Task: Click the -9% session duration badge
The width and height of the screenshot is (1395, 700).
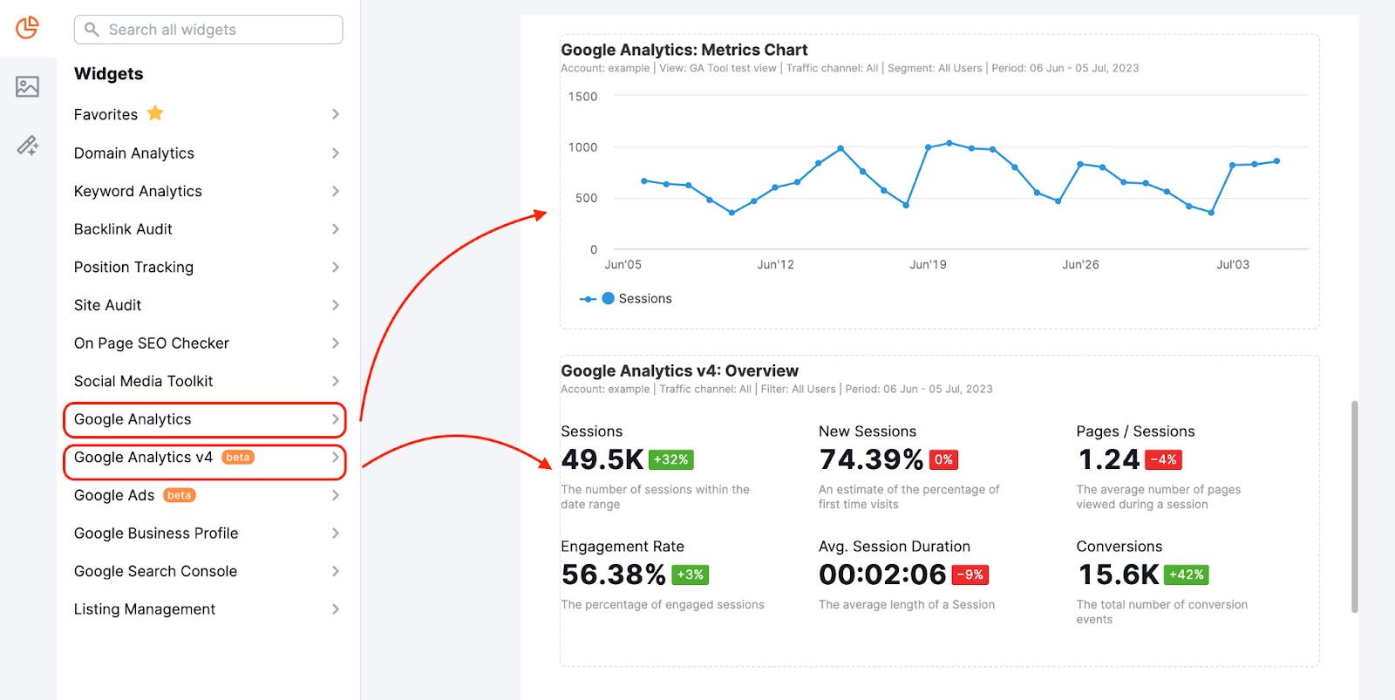Action: 970,574
